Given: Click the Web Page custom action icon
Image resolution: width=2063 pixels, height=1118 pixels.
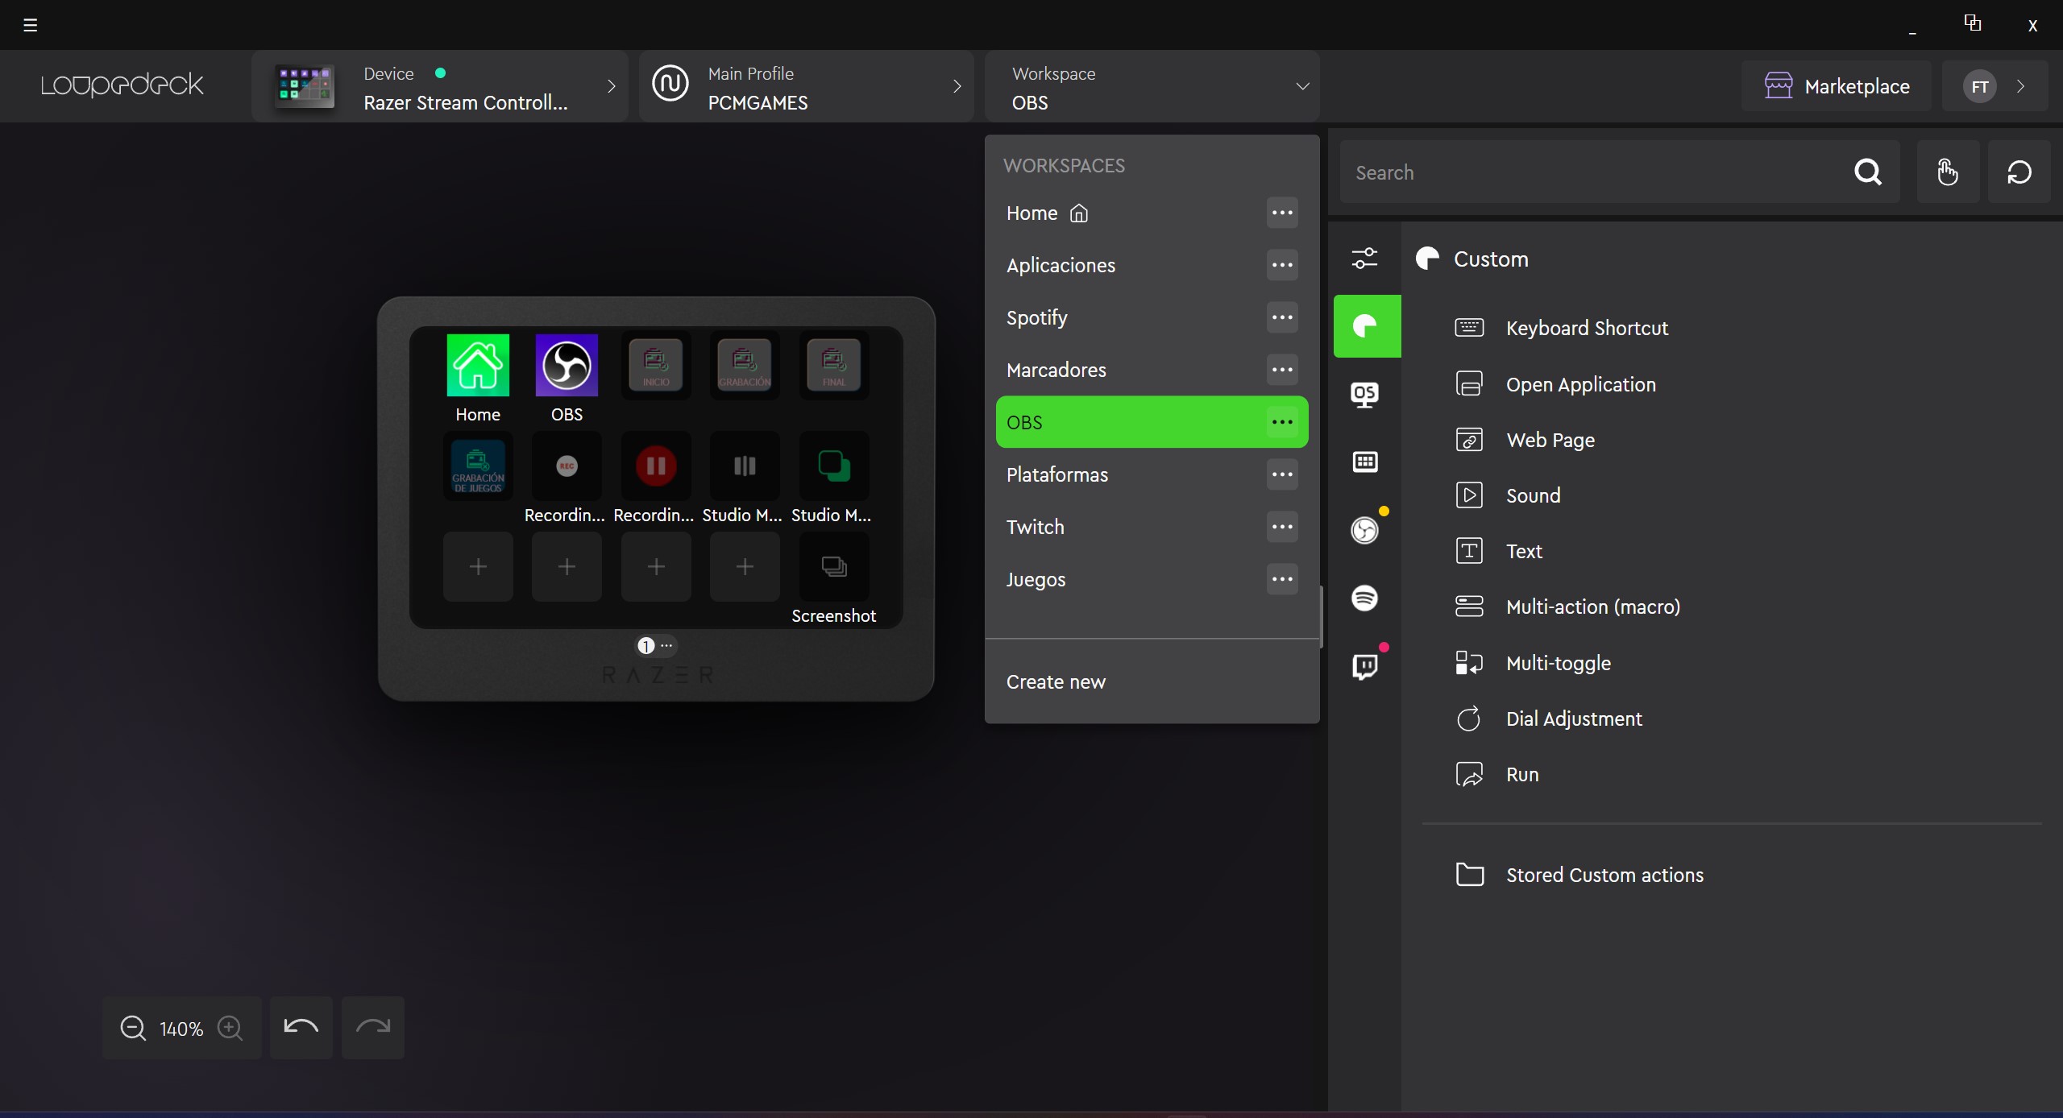Looking at the screenshot, I should coord(1468,439).
